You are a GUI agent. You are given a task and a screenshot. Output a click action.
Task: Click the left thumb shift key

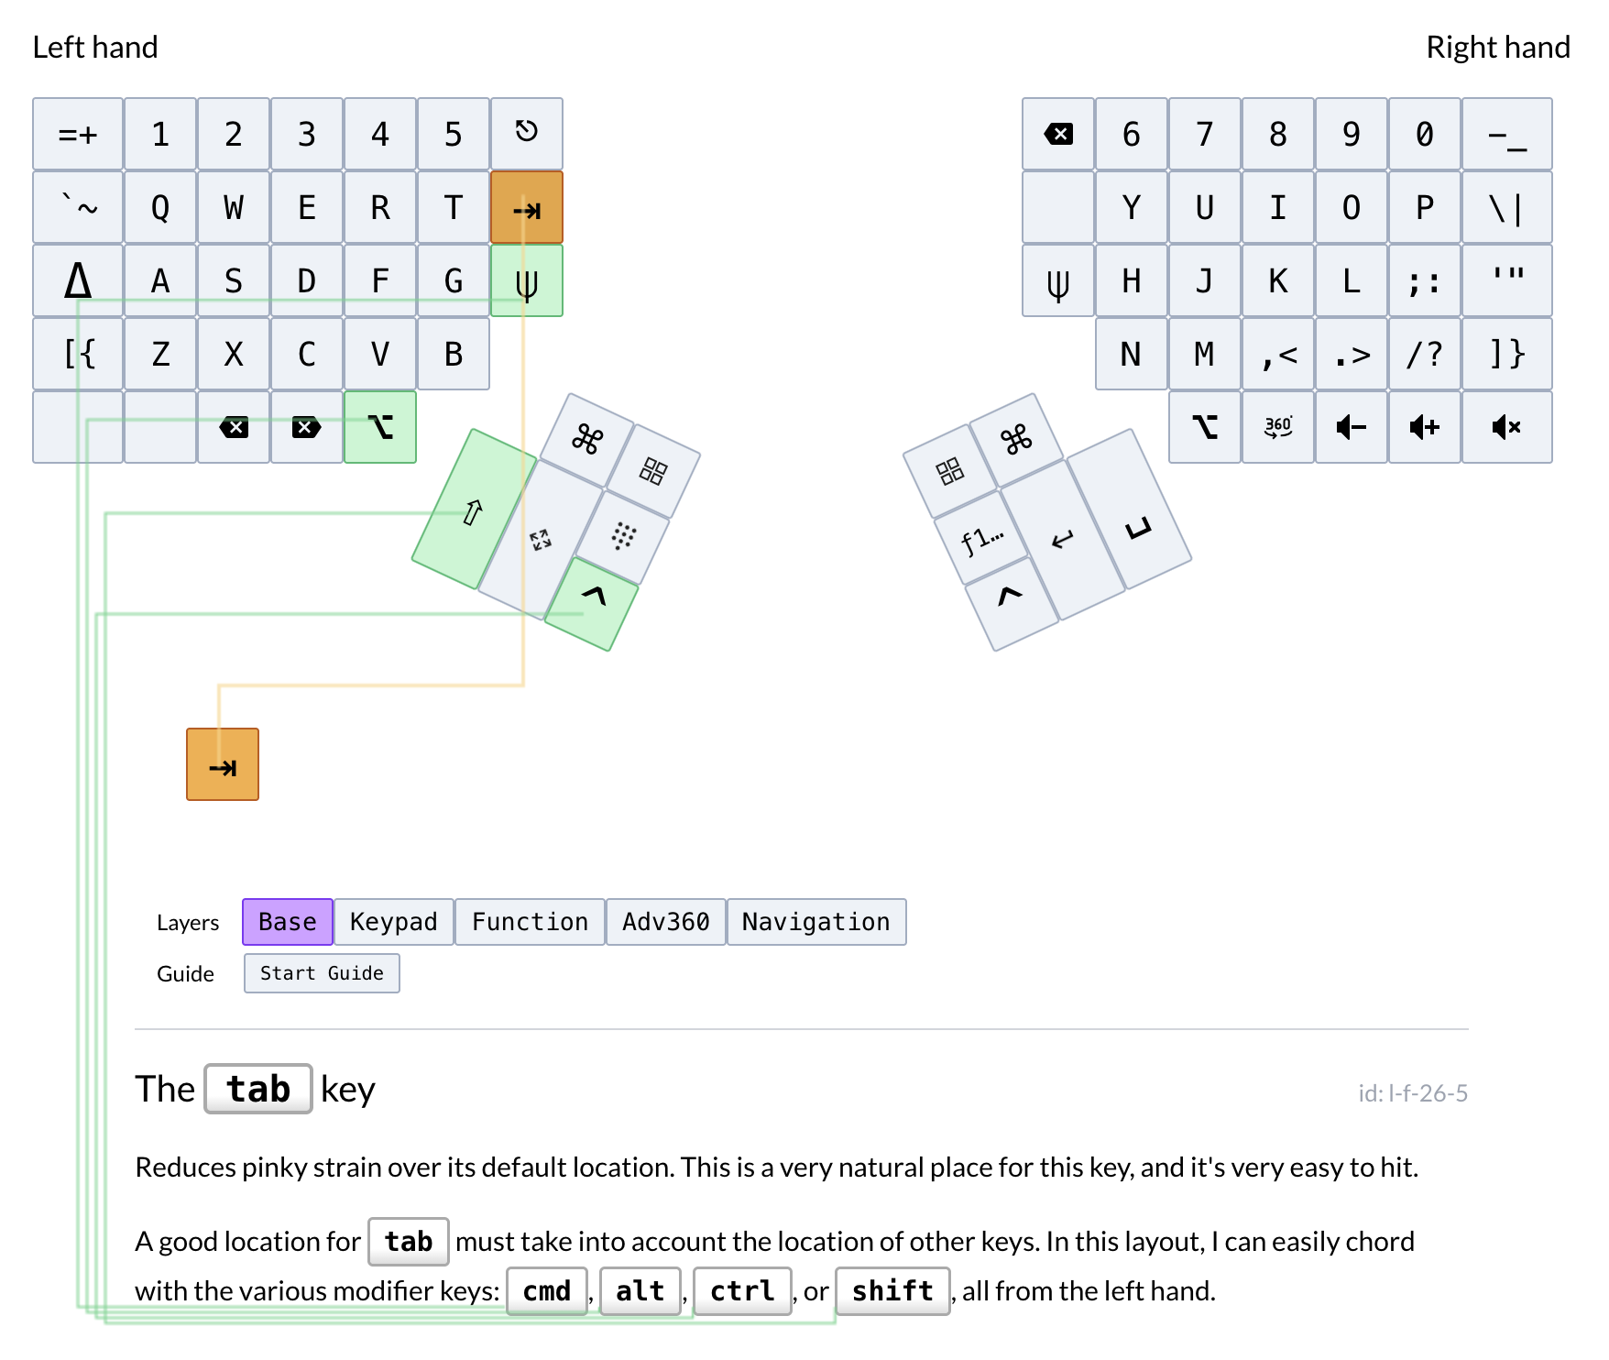(473, 510)
